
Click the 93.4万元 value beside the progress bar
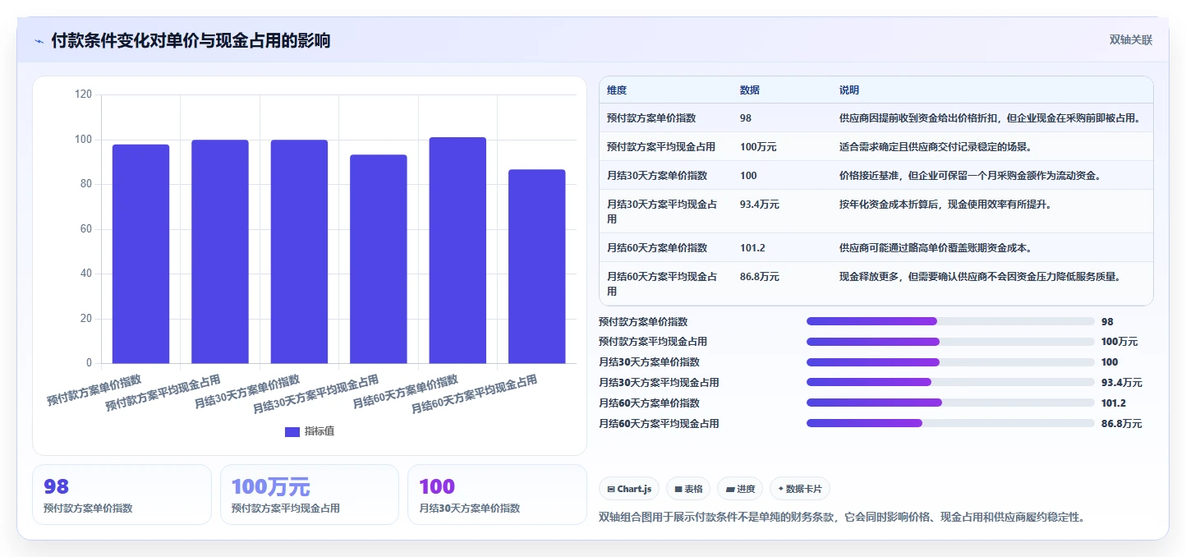pyautogui.click(x=1121, y=383)
